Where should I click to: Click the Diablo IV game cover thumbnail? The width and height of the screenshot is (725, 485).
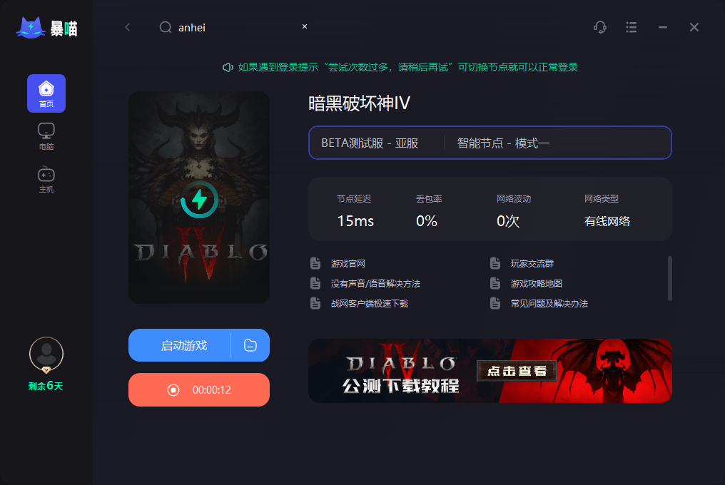[x=199, y=198]
